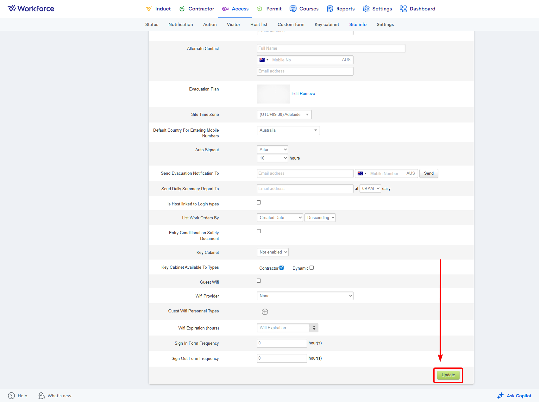
Task: Click the Sign In Form Frequency field
Action: click(x=282, y=343)
